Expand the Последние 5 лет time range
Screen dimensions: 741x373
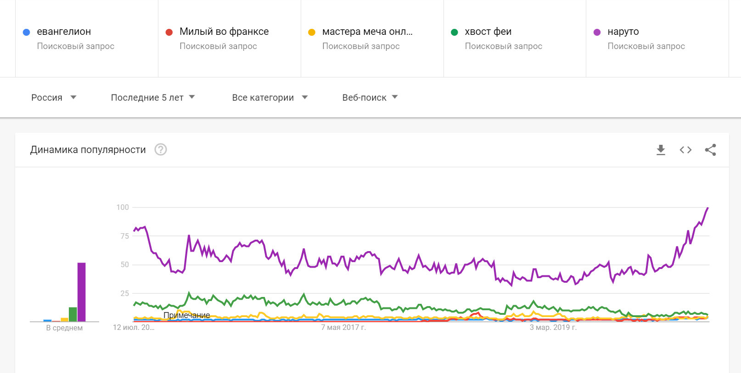tap(152, 98)
